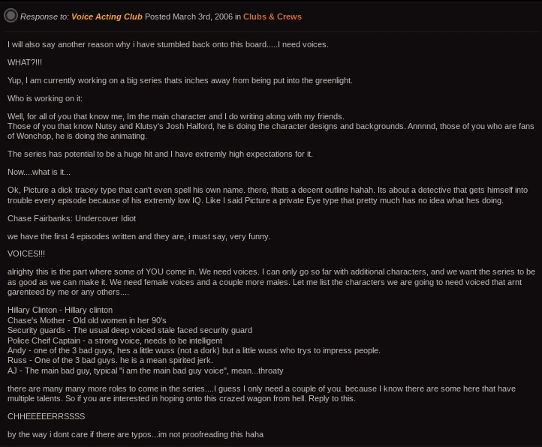Click the 'Security guards' character line
This screenshot has height=447, width=542.
tap(129, 330)
